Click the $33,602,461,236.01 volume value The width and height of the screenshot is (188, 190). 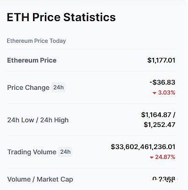coord(143,147)
